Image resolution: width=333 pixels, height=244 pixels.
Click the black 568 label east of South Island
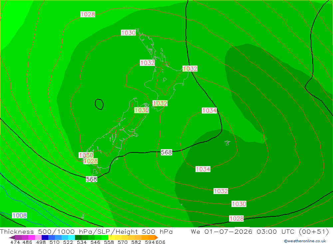tap(166, 152)
